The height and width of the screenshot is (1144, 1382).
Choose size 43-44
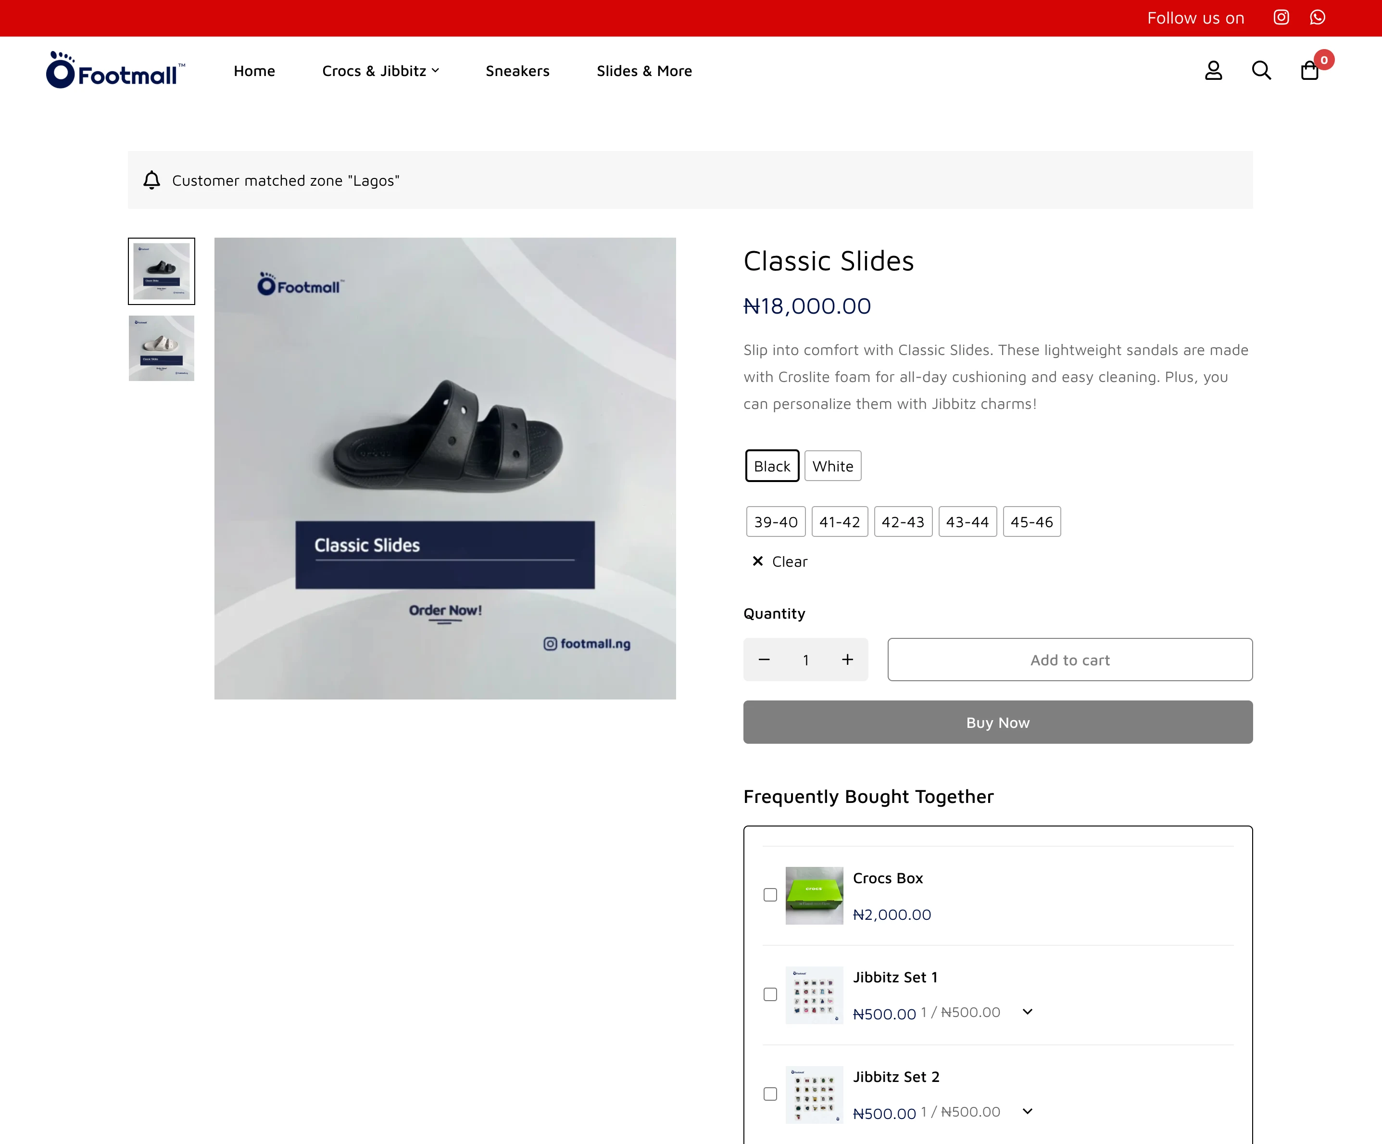tap(967, 522)
